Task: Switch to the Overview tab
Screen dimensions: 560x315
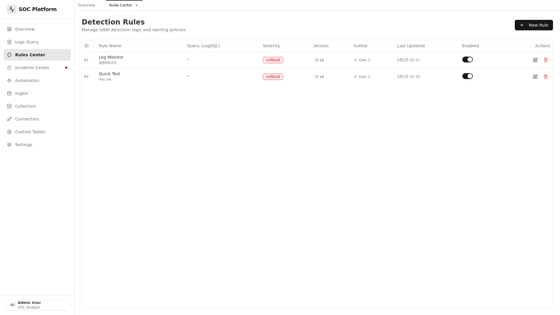Action: point(87,5)
